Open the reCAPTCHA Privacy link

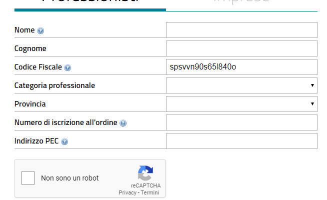(127, 192)
